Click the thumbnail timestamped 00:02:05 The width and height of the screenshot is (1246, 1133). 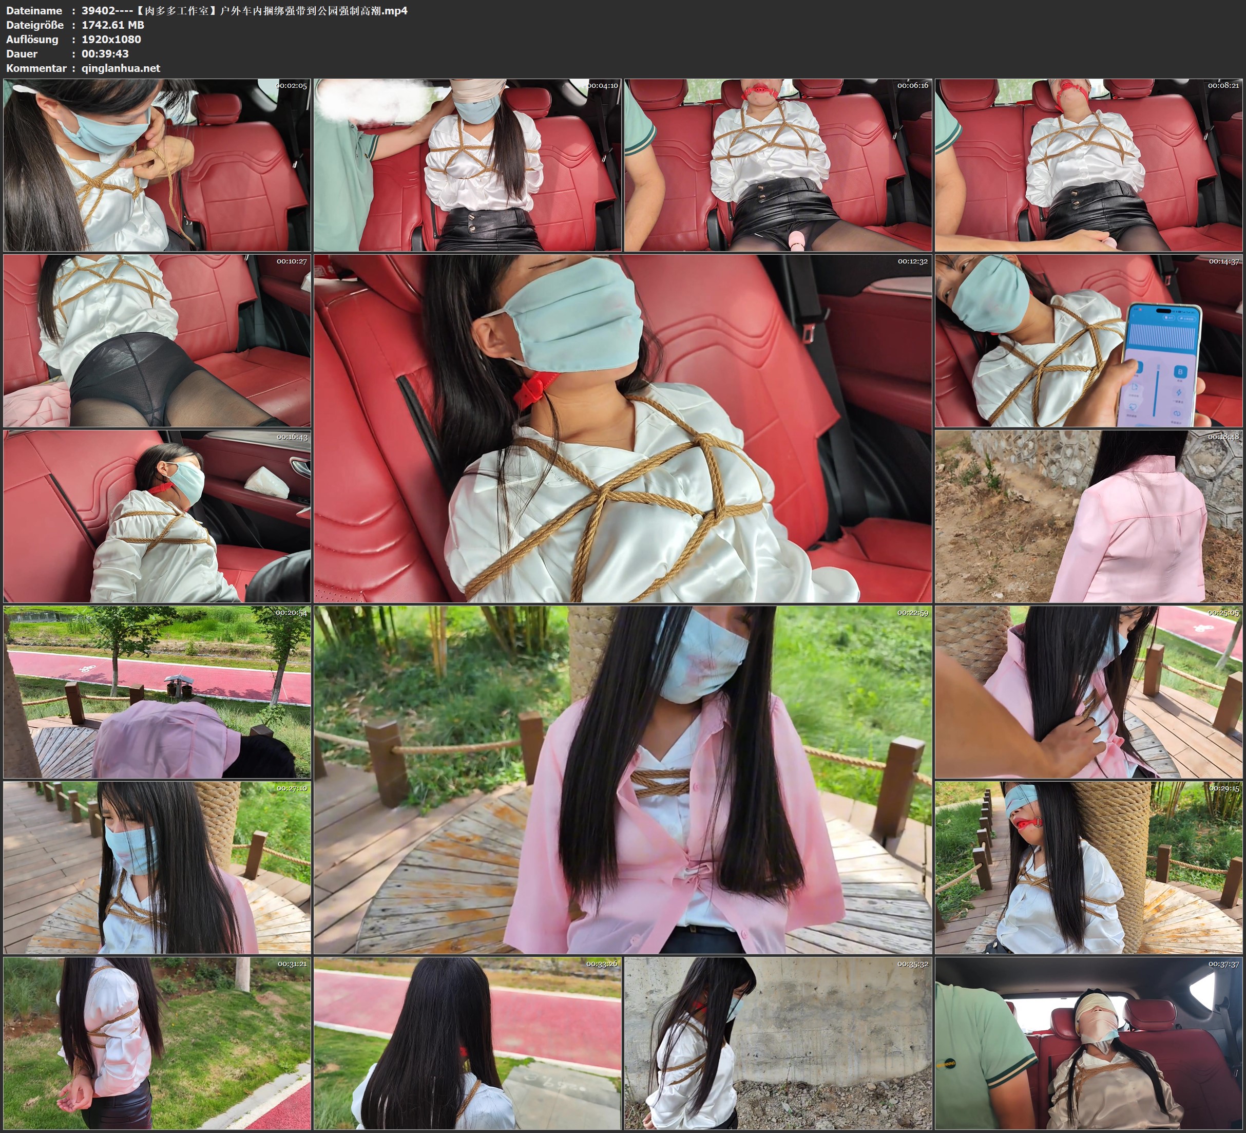pos(157,164)
